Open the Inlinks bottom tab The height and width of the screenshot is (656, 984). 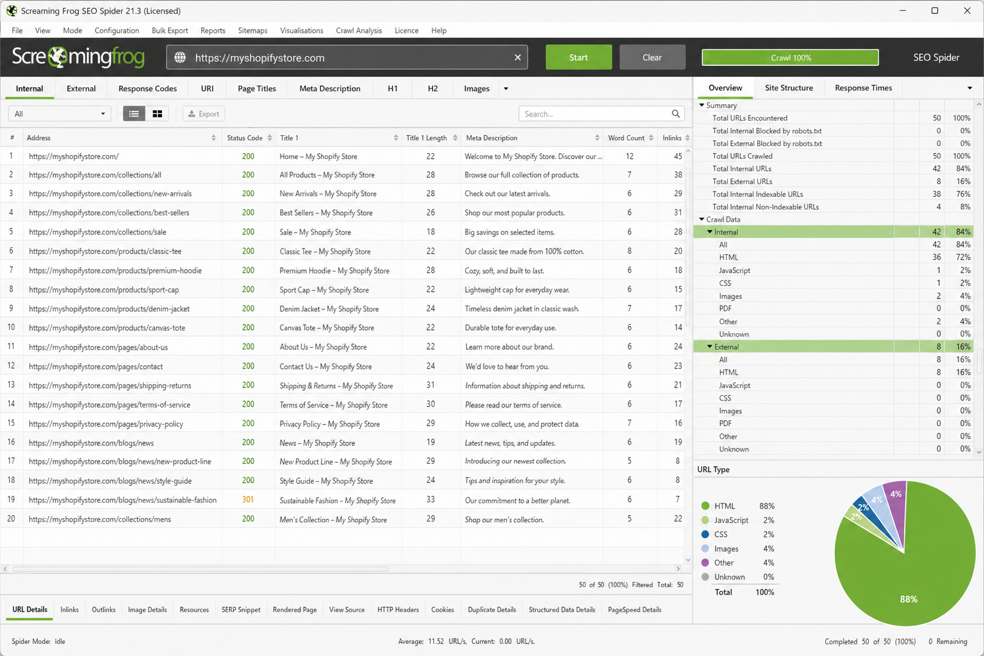[69, 609]
